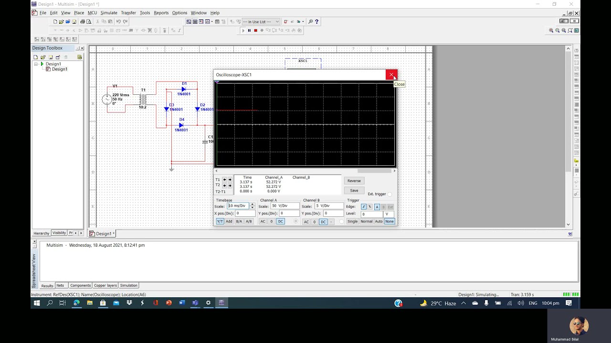
Task: Switch timebase mode to B/A
Action: click(239, 222)
